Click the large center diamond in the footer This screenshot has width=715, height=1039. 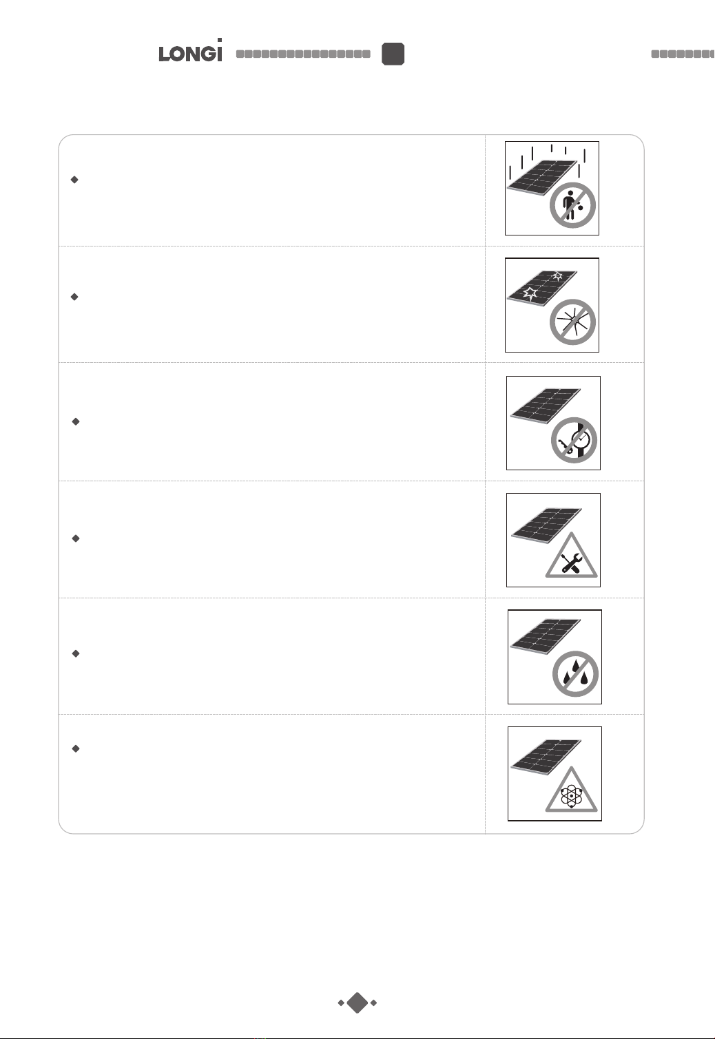point(357,1003)
